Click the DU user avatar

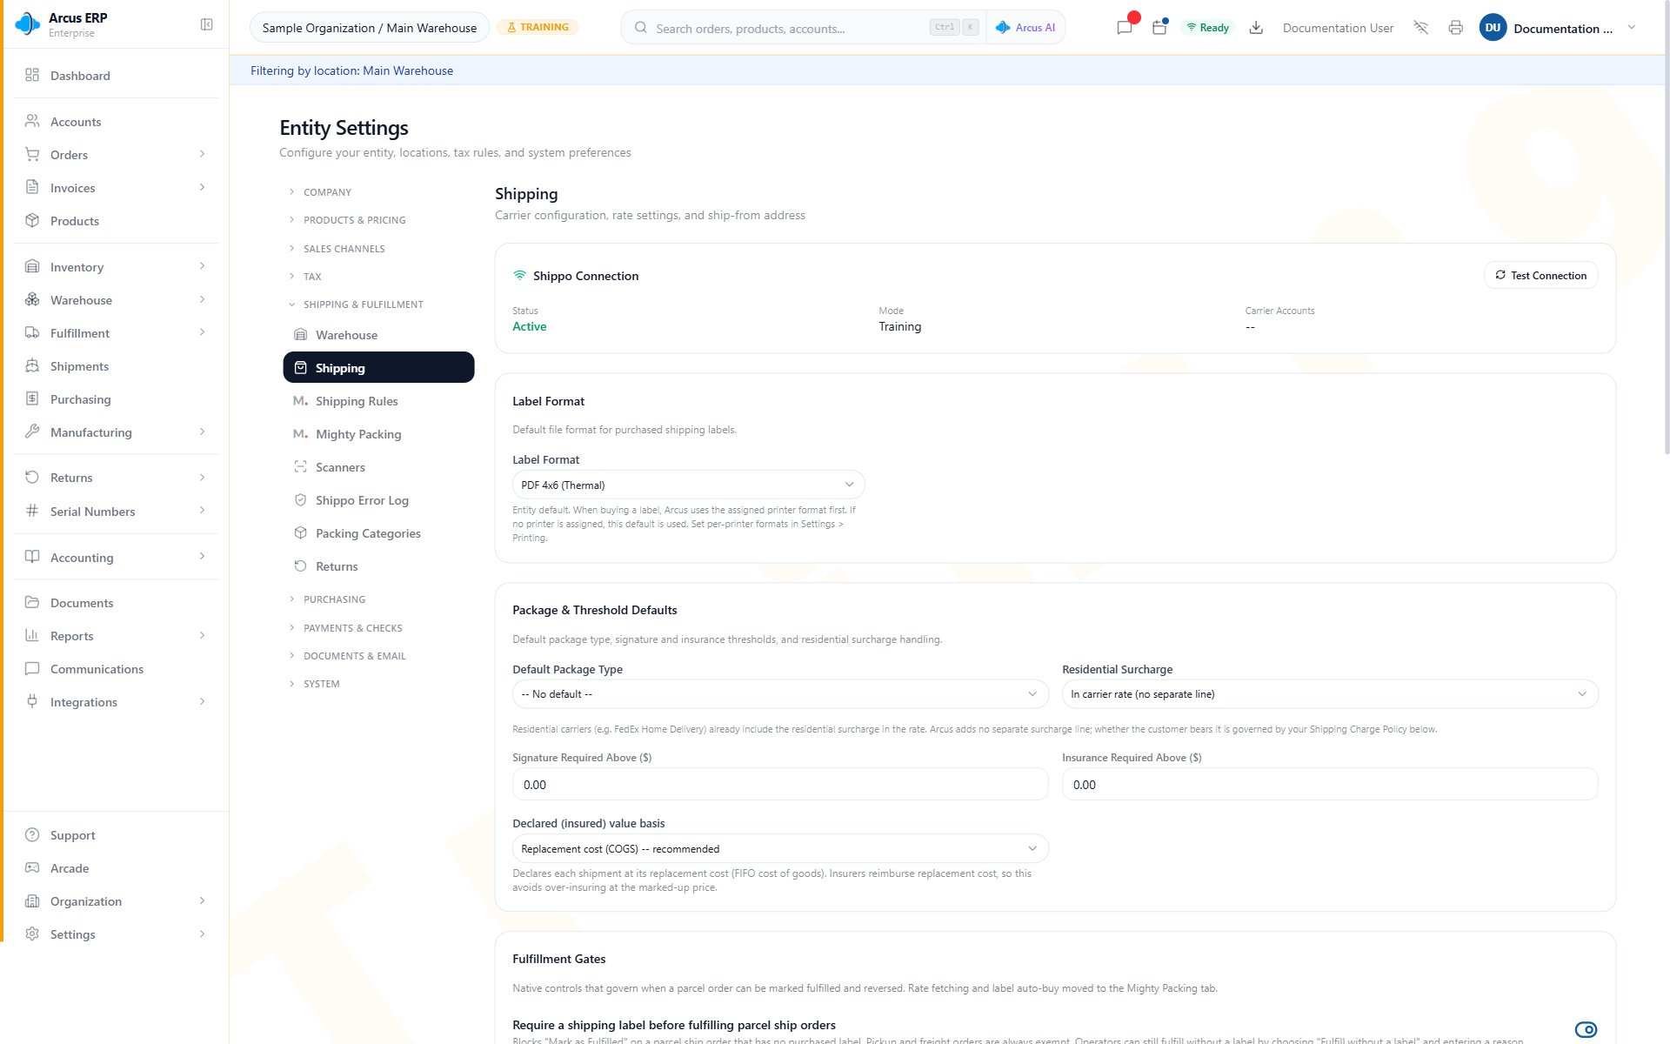[1493, 28]
